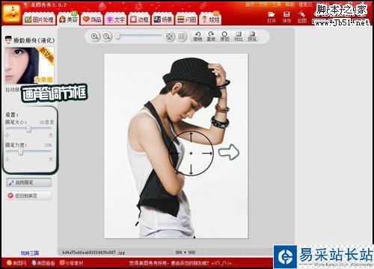
Task: Click the 启用画笔 enable brush button
Action: 29,182
